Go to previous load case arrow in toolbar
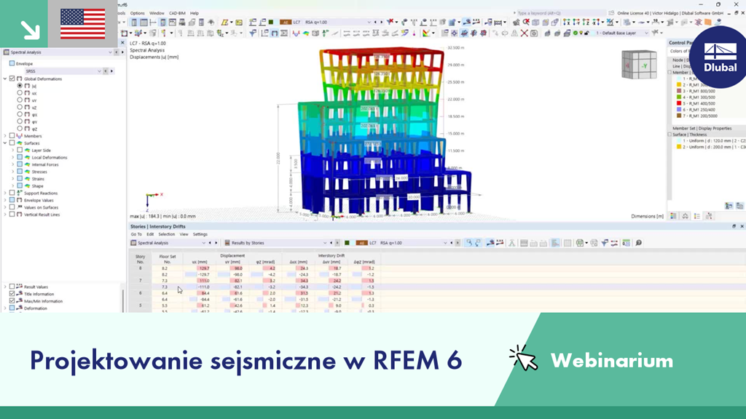The width and height of the screenshot is (746, 419). (x=375, y=23)
